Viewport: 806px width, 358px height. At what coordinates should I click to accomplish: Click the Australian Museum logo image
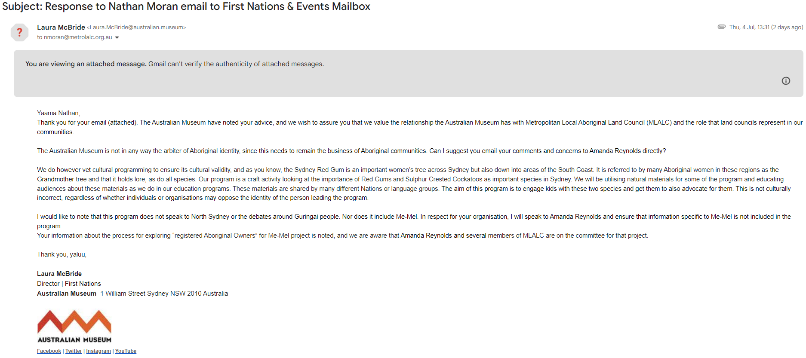(x=74, y=327)
